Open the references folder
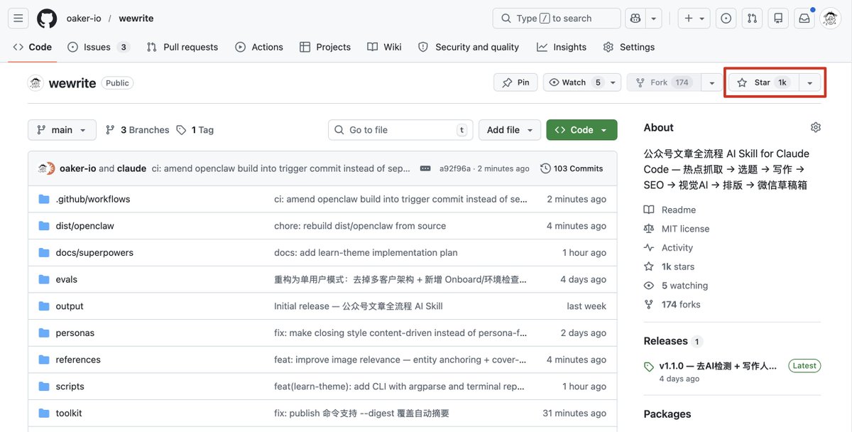 (78, 360)
